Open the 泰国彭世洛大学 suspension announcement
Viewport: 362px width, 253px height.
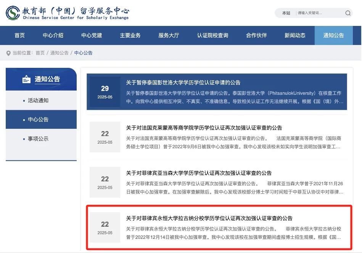[x=183, y=82]
